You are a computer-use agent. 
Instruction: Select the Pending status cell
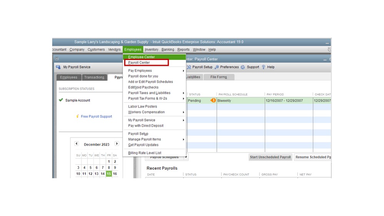click(202, 101)
